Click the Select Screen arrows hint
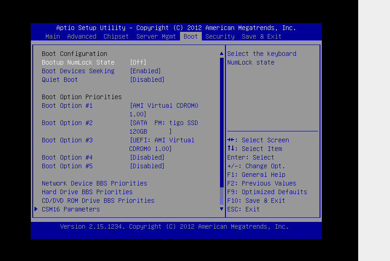 point(258,141)
